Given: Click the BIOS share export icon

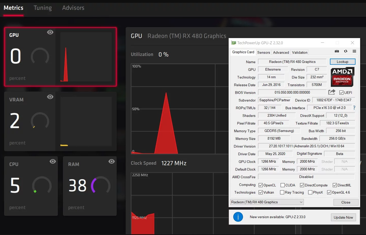Looking at the screenshot, I should point(332,92).
